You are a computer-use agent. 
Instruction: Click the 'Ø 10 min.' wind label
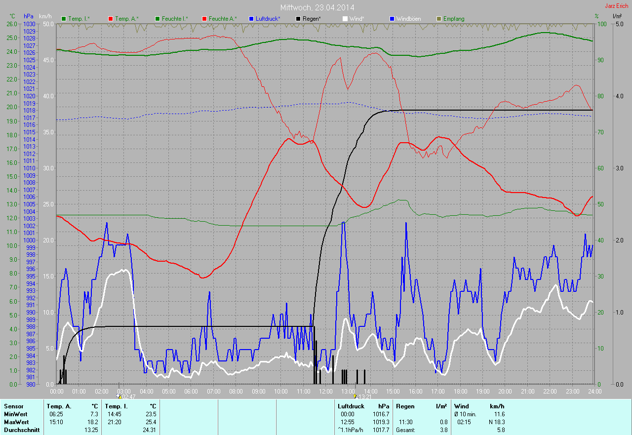click(x=465, y=414)
